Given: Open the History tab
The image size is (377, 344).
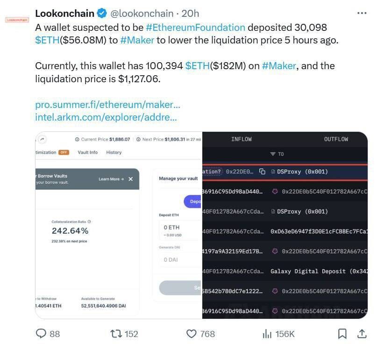Looking at the screenshot, I should click(x=114, y=152).
